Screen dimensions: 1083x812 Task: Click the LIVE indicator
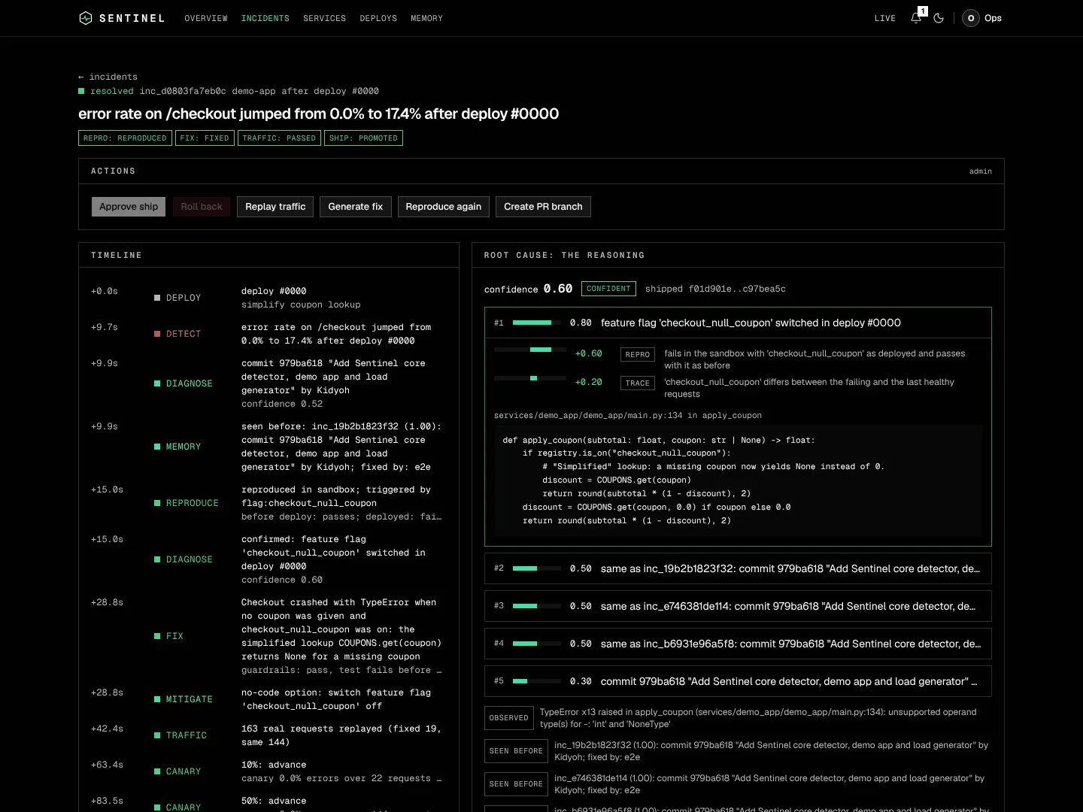pos(884,18)
